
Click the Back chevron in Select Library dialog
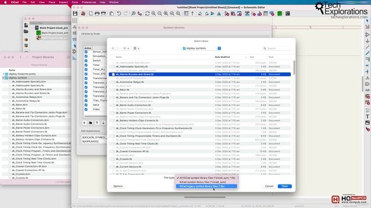click(112, 49)
